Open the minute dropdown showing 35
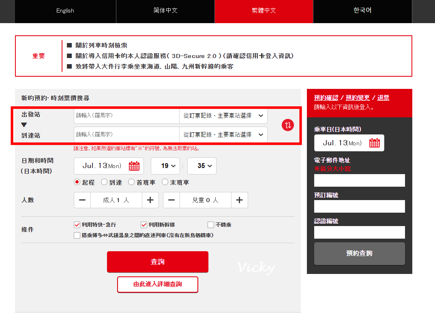The image size is (435, 319). (202, 166)
